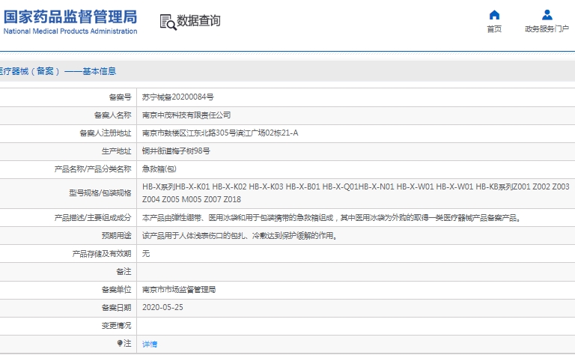This screenshot has height=361, width=575.
Task: Select the registered address 南京市鼓楼区江东北路305号
Action: (220, 133)
